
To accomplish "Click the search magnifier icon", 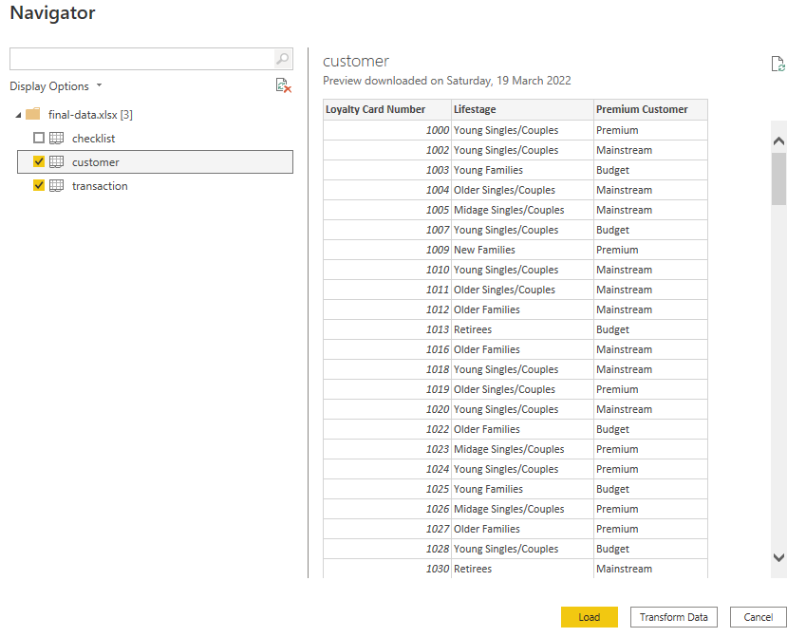I will [x=282, y=59].
